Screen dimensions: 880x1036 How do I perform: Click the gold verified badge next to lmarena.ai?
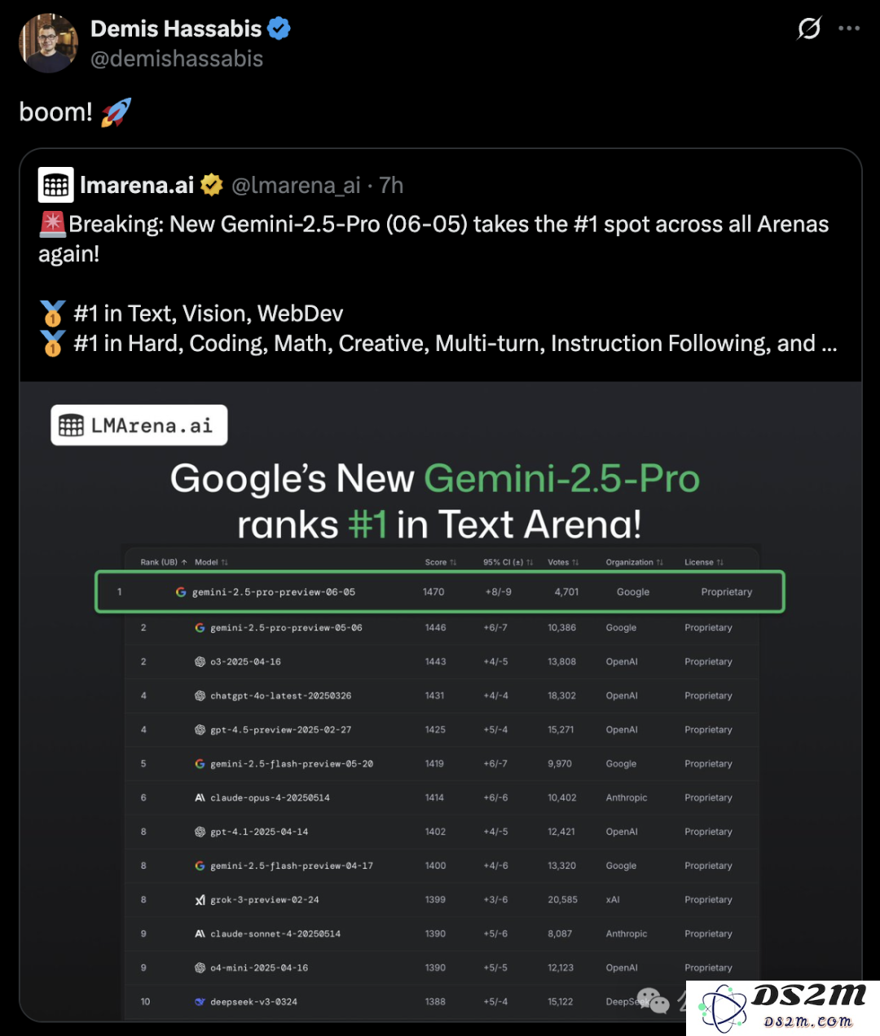coord(212,185)
